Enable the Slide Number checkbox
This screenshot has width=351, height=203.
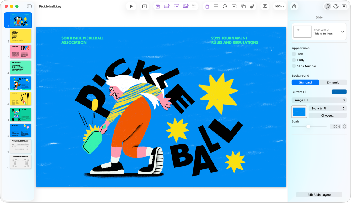[x=294, y=66]
